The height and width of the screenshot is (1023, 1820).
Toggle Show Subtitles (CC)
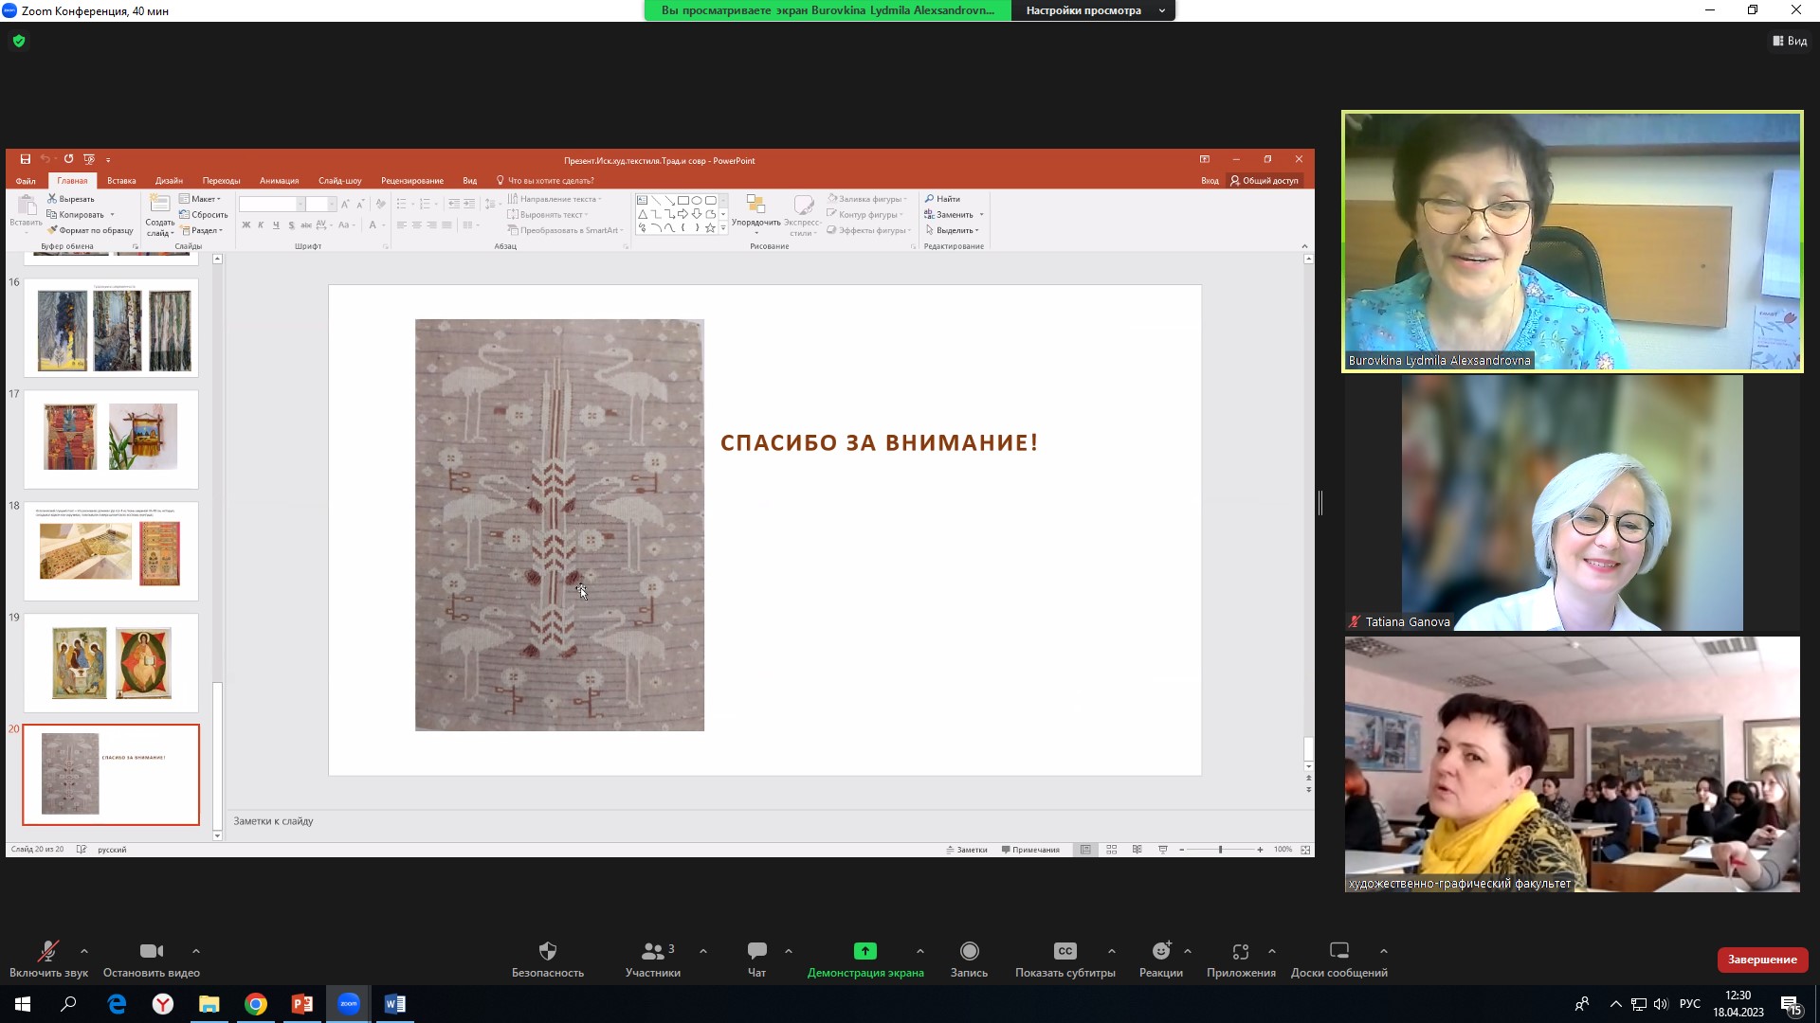[x=1065, y=951]
